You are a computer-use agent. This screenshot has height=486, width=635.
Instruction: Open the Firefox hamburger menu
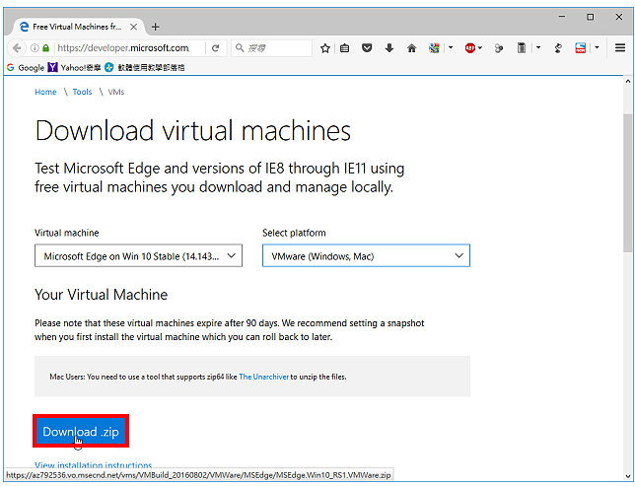tap(620, 48)
